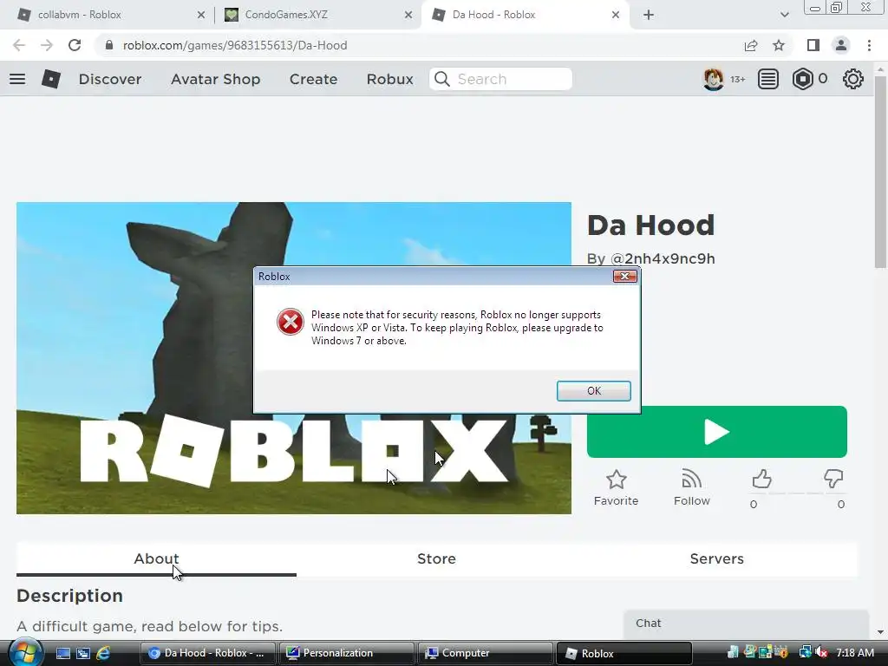Toggle the browser side panel
The image size is (888, 666).
(813, 45)
